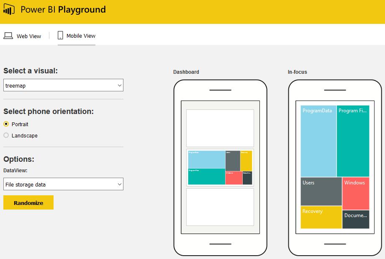Click the Dashboard label

pyautogui.click(x=186, y=72)
